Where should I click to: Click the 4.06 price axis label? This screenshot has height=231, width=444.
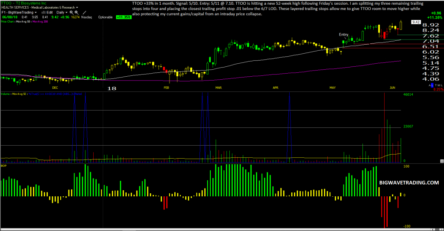pyautogui.click(x=431, y=79)
